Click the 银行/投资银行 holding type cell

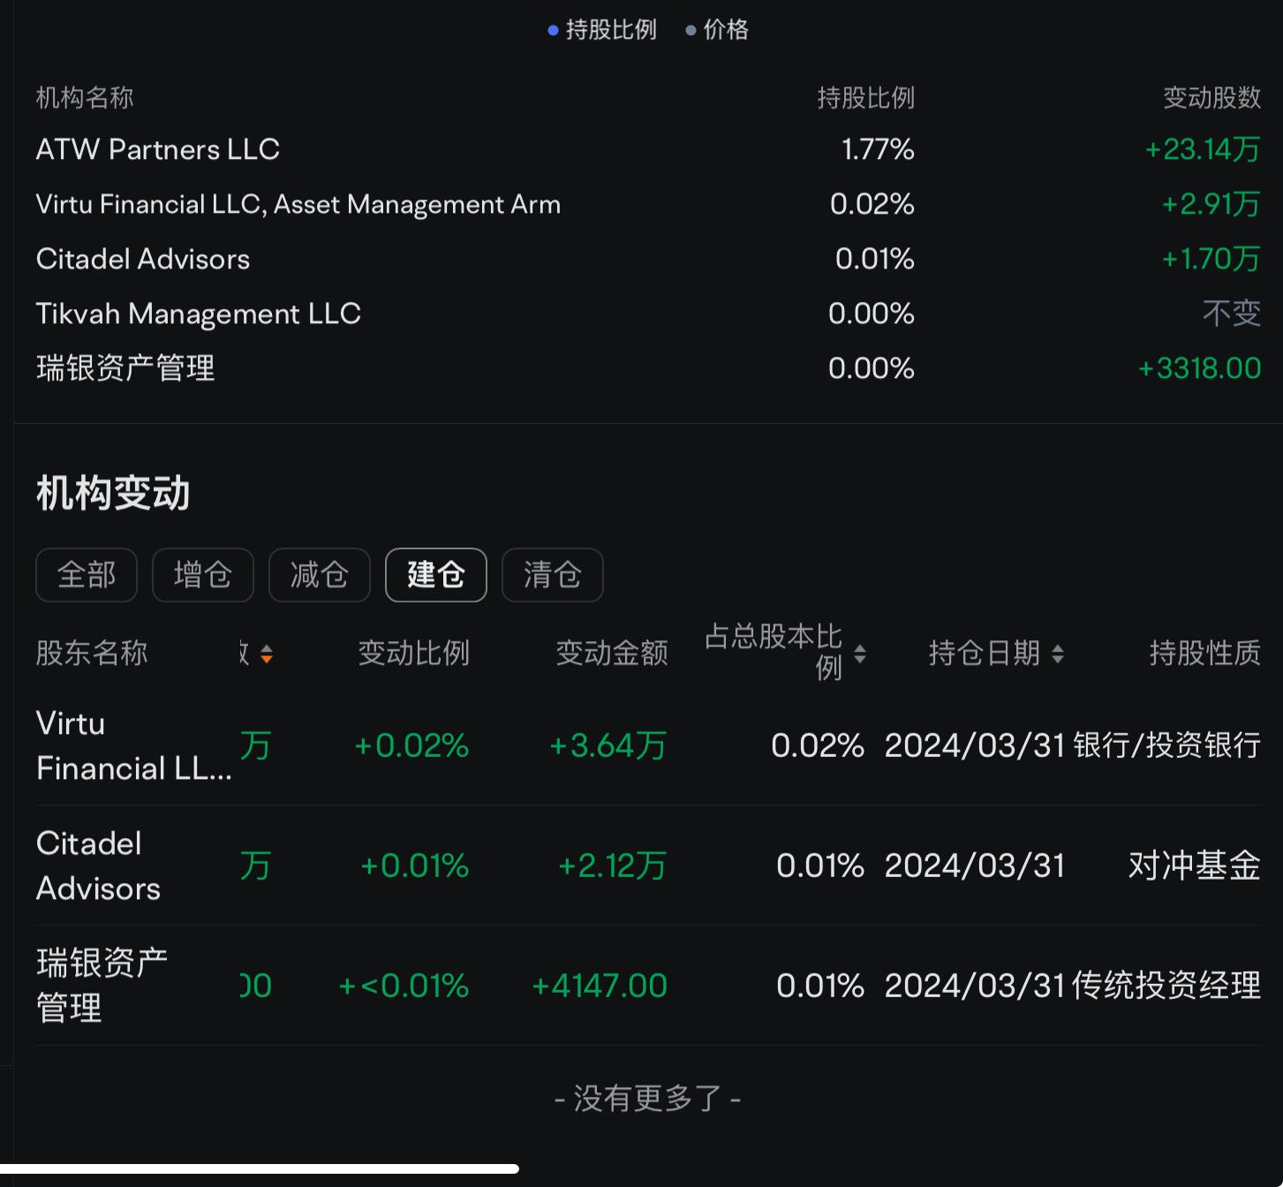[1167, 745]
